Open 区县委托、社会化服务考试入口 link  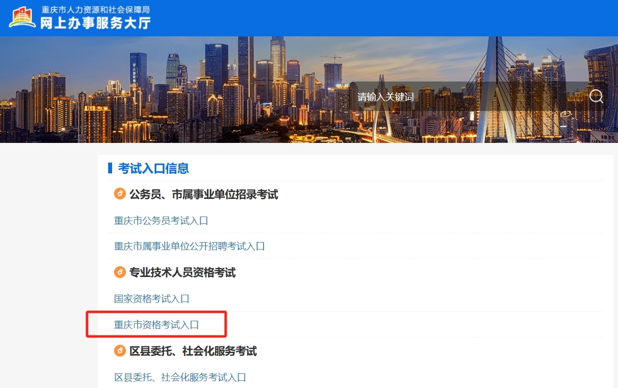(x=180, y=377)
